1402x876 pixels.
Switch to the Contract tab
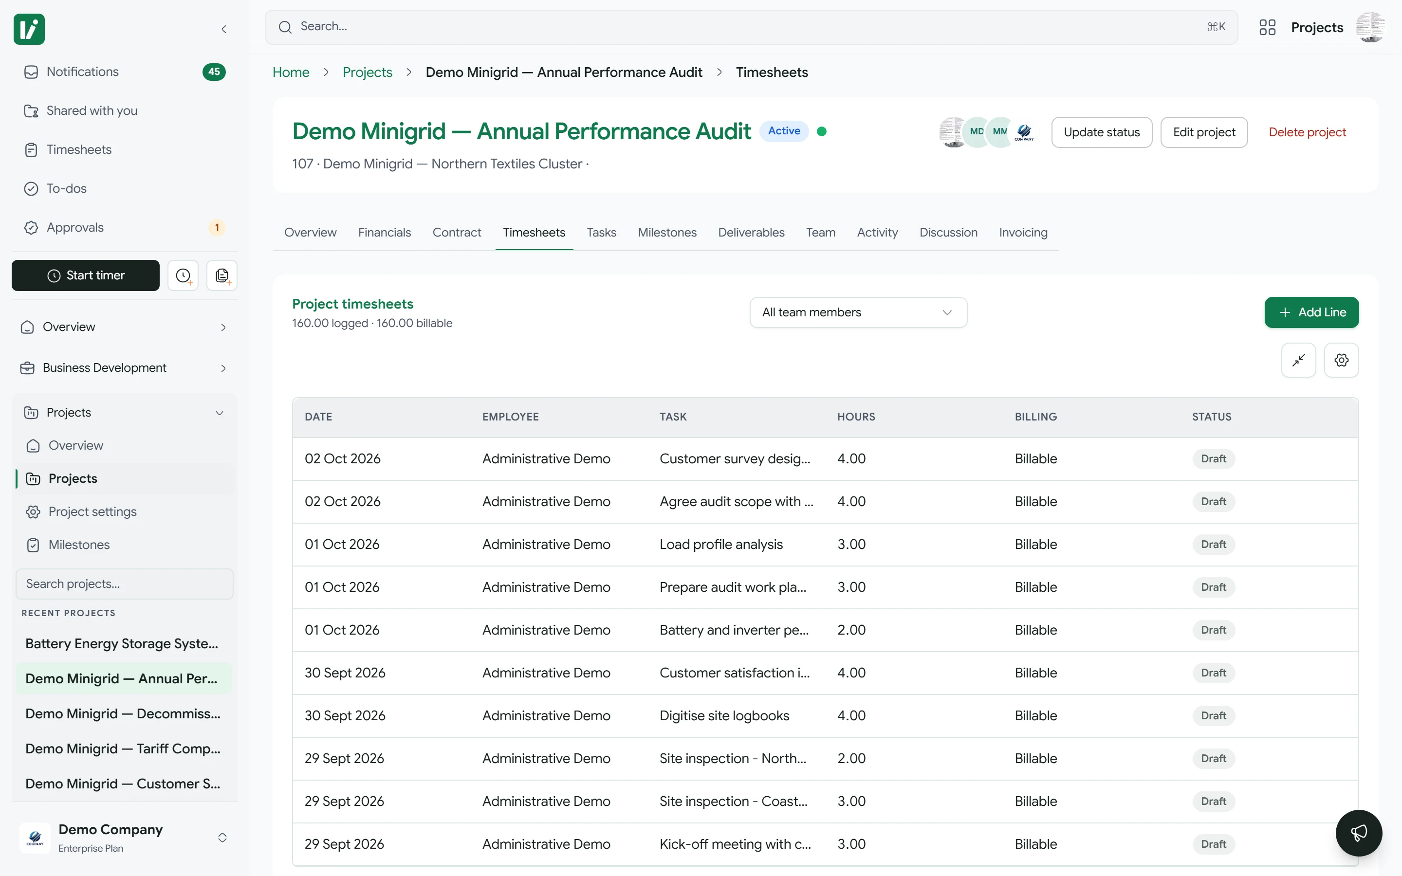pos(457,232)
